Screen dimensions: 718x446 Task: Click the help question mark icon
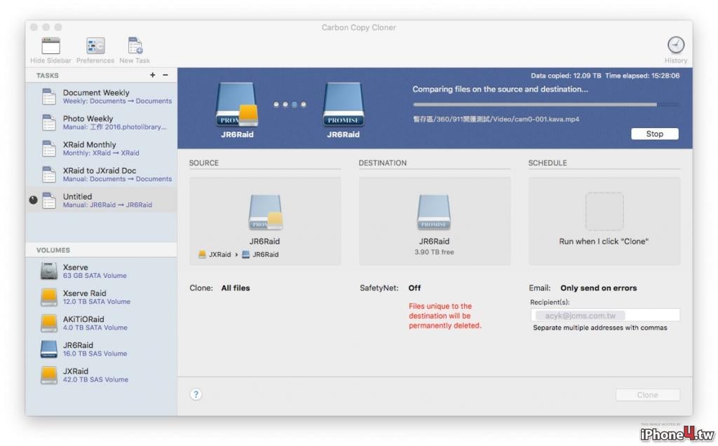click(196, 394)
